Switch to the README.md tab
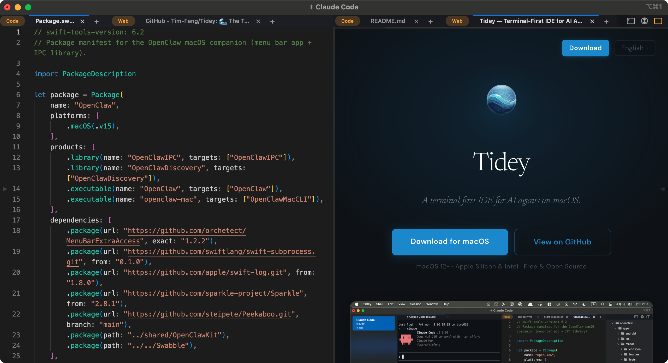The image size is (668, 363). [388, 21]
